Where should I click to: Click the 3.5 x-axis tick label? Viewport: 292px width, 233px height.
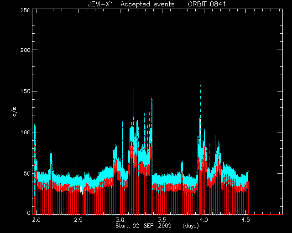(162, 220)
